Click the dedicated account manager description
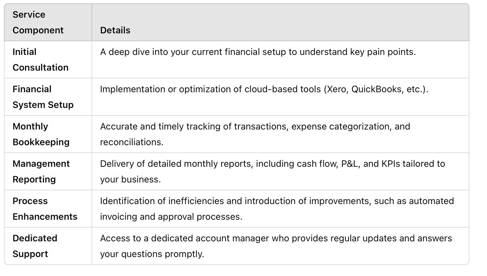487x276 pixels. pyautogui.click(x=276, y=238)
